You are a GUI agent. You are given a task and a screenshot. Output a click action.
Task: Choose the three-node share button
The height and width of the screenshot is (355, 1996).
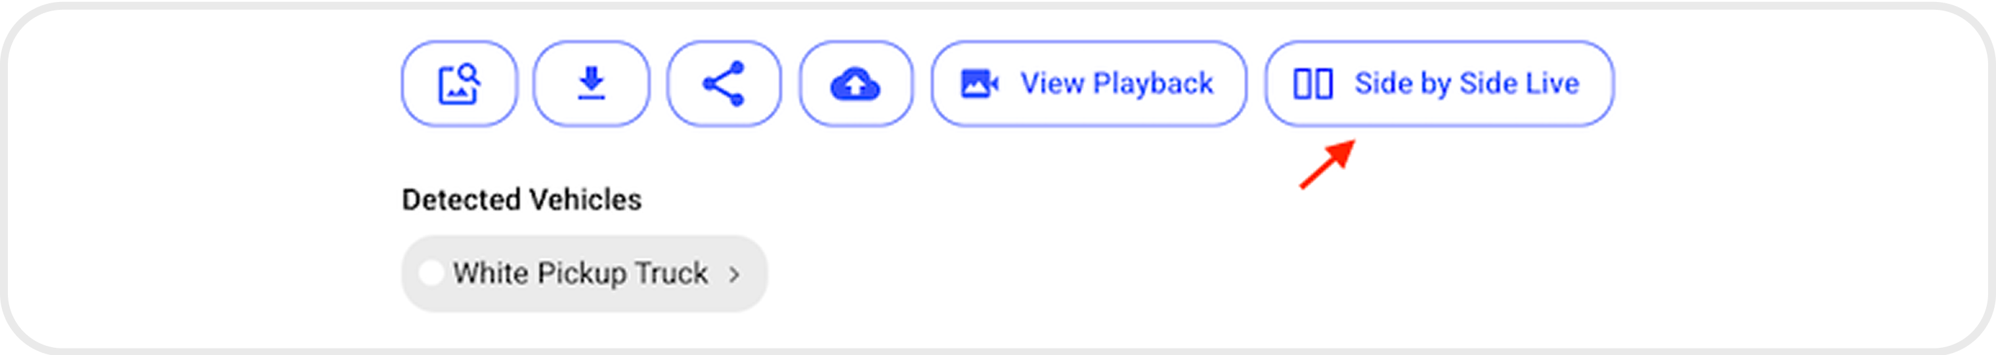click(724, 84)
